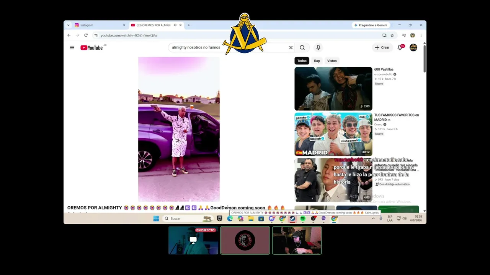Open Chrome media controls icon
Viewport: 490px width, 275px height.
coord(404,35)
